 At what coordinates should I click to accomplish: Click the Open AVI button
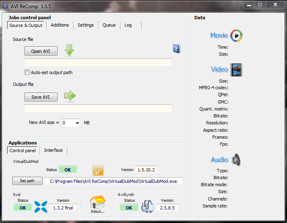[41, 51]
